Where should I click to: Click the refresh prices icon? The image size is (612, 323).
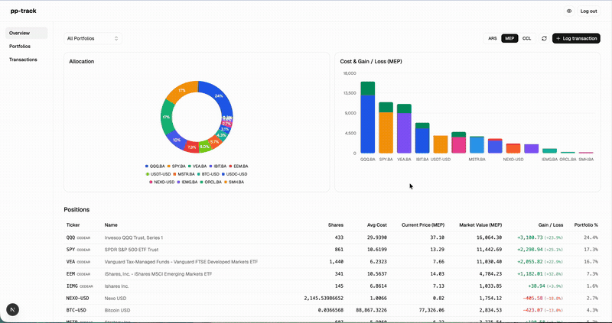pos(544,39)
